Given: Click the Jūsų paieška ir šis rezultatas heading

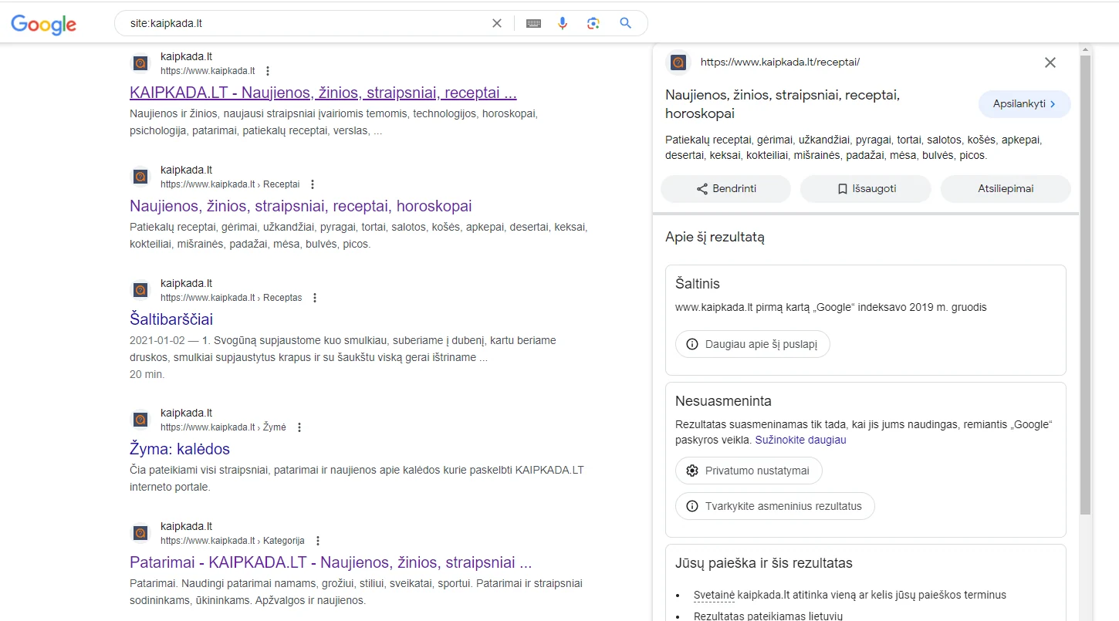Looking at the screenshot, I should click(x=764, y=563).
